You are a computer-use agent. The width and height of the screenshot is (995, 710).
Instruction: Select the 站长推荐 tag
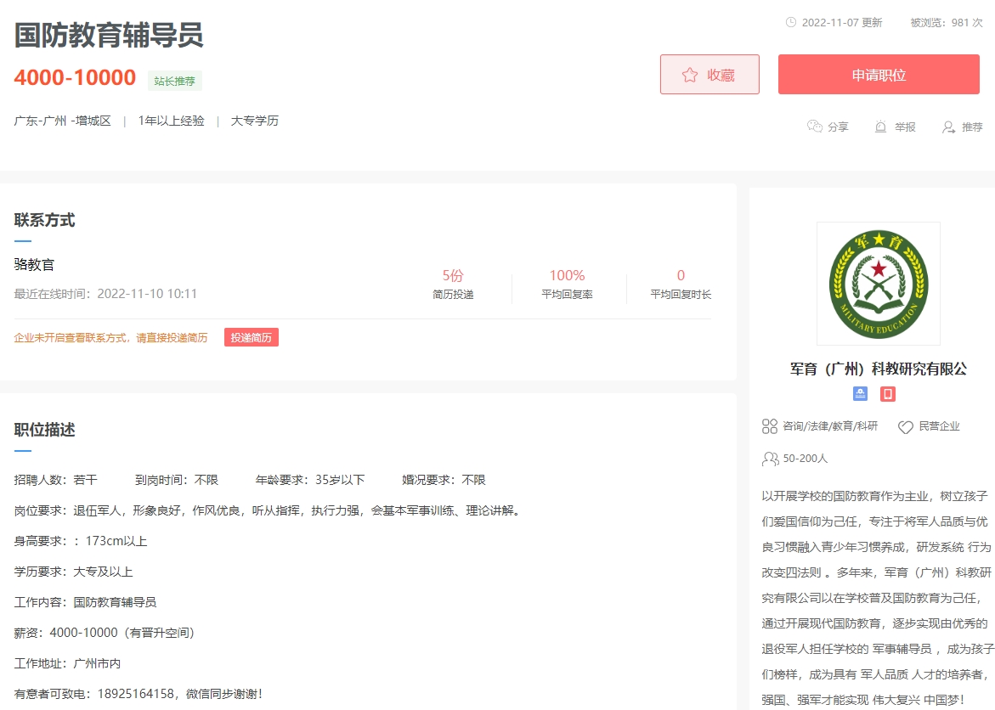174,81
